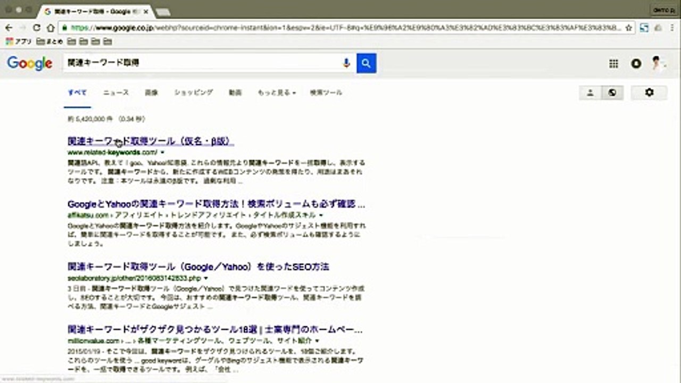
Task: Bookmark this page with the star icon
Action: point(629,28)
